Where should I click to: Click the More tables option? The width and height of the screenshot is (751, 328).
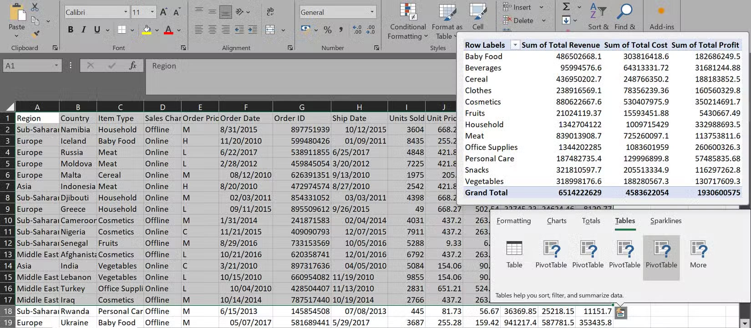tap(698, 254)
